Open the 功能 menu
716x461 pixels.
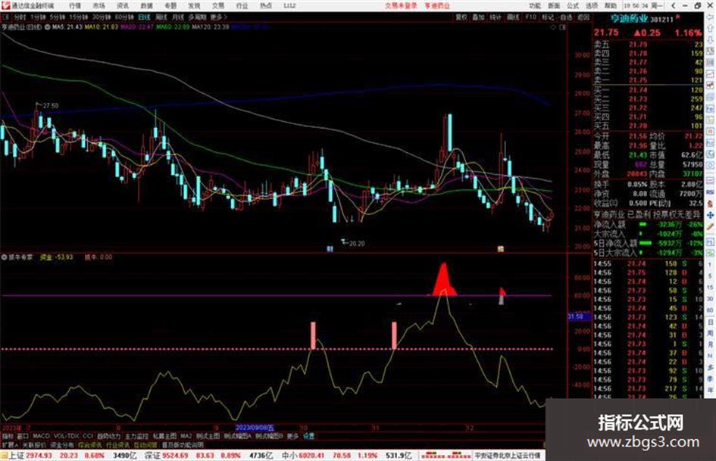tap(535, 6)
